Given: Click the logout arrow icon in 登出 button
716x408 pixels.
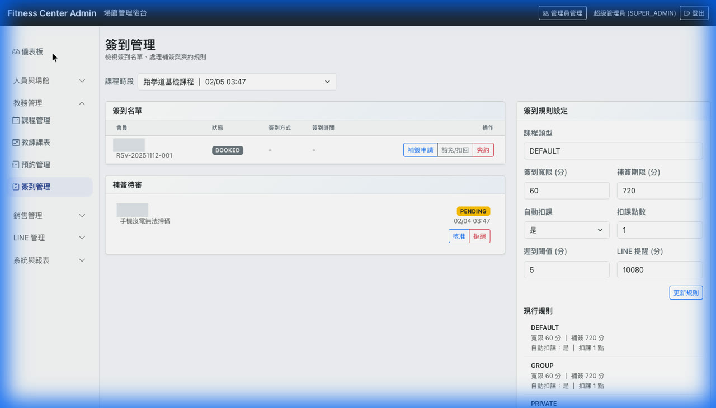Looking at the screenshot, I should point(687,13).
